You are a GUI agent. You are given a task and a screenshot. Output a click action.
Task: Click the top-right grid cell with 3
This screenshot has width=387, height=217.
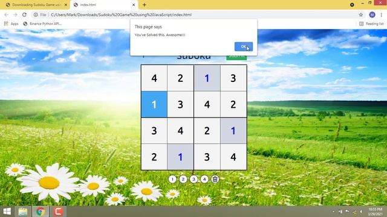pos(233,78)
